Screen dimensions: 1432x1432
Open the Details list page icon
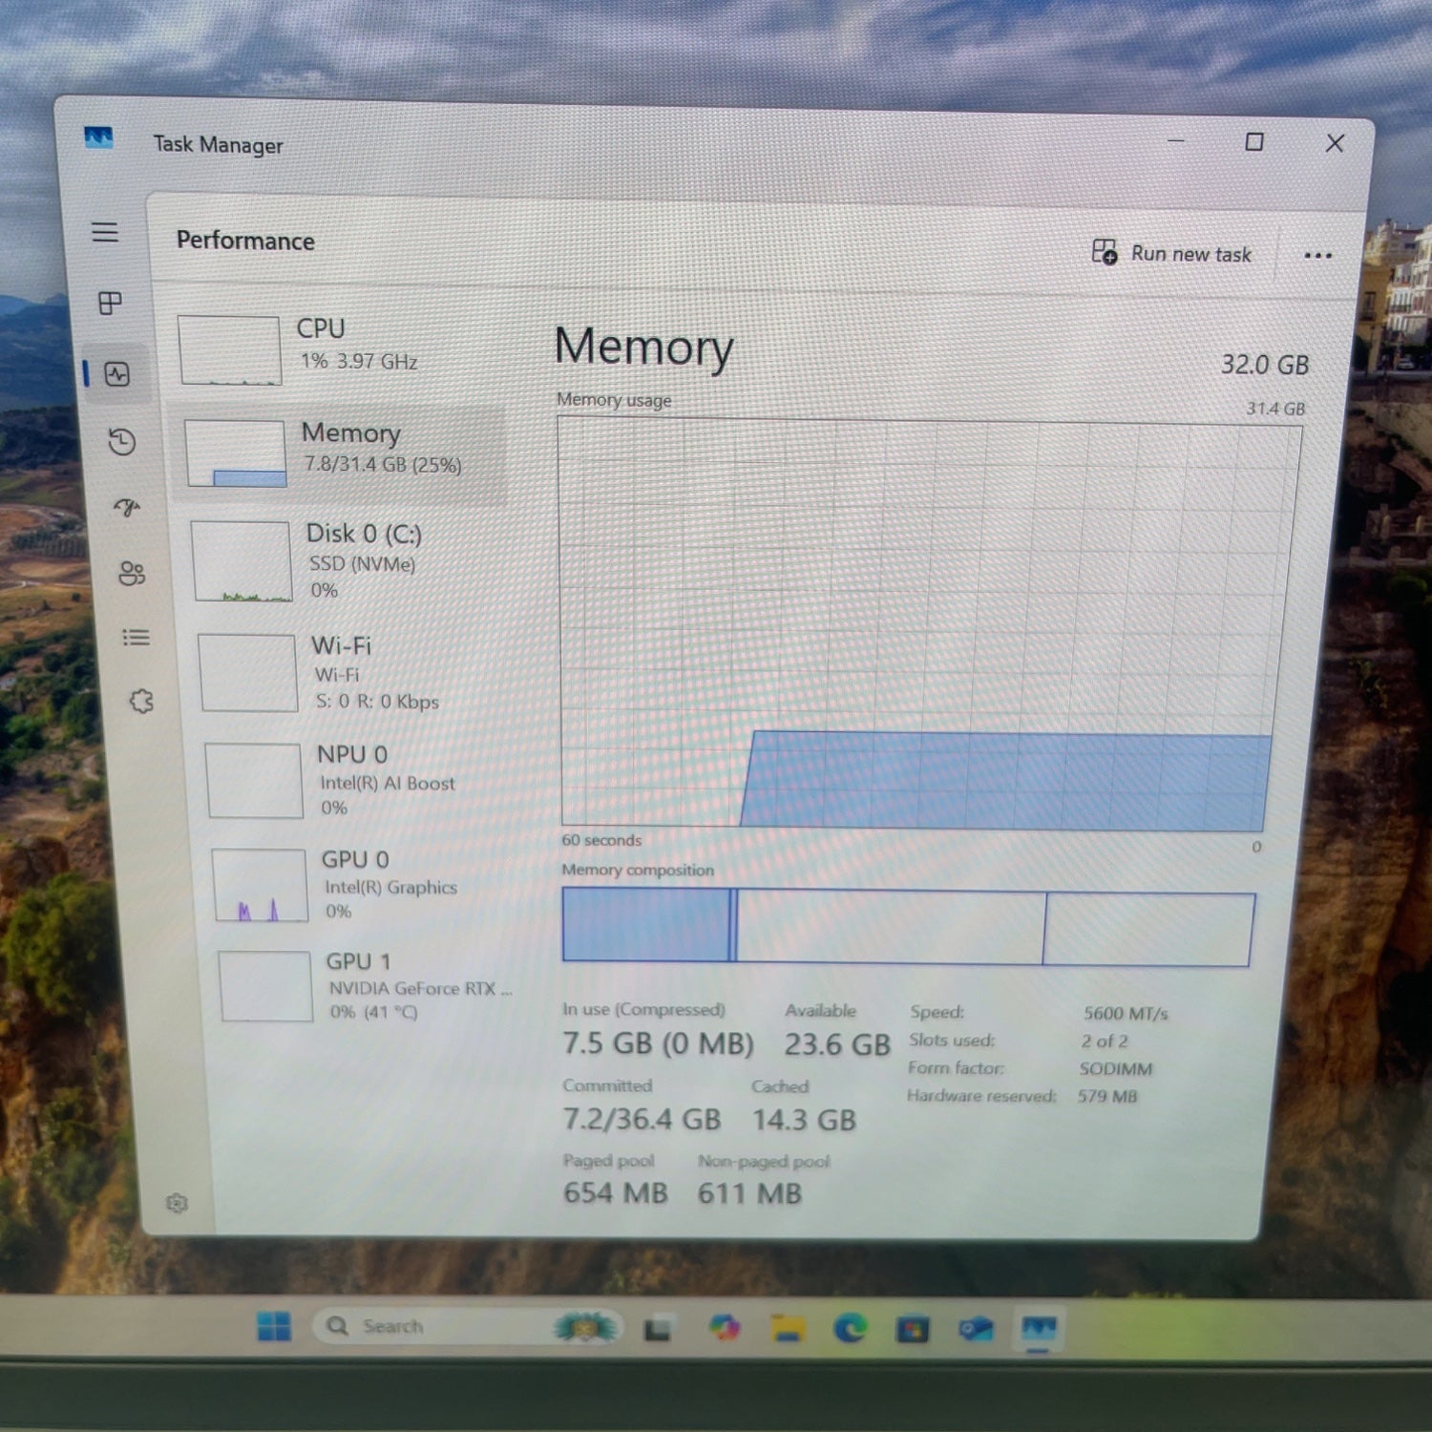click(x=137, y=637)
